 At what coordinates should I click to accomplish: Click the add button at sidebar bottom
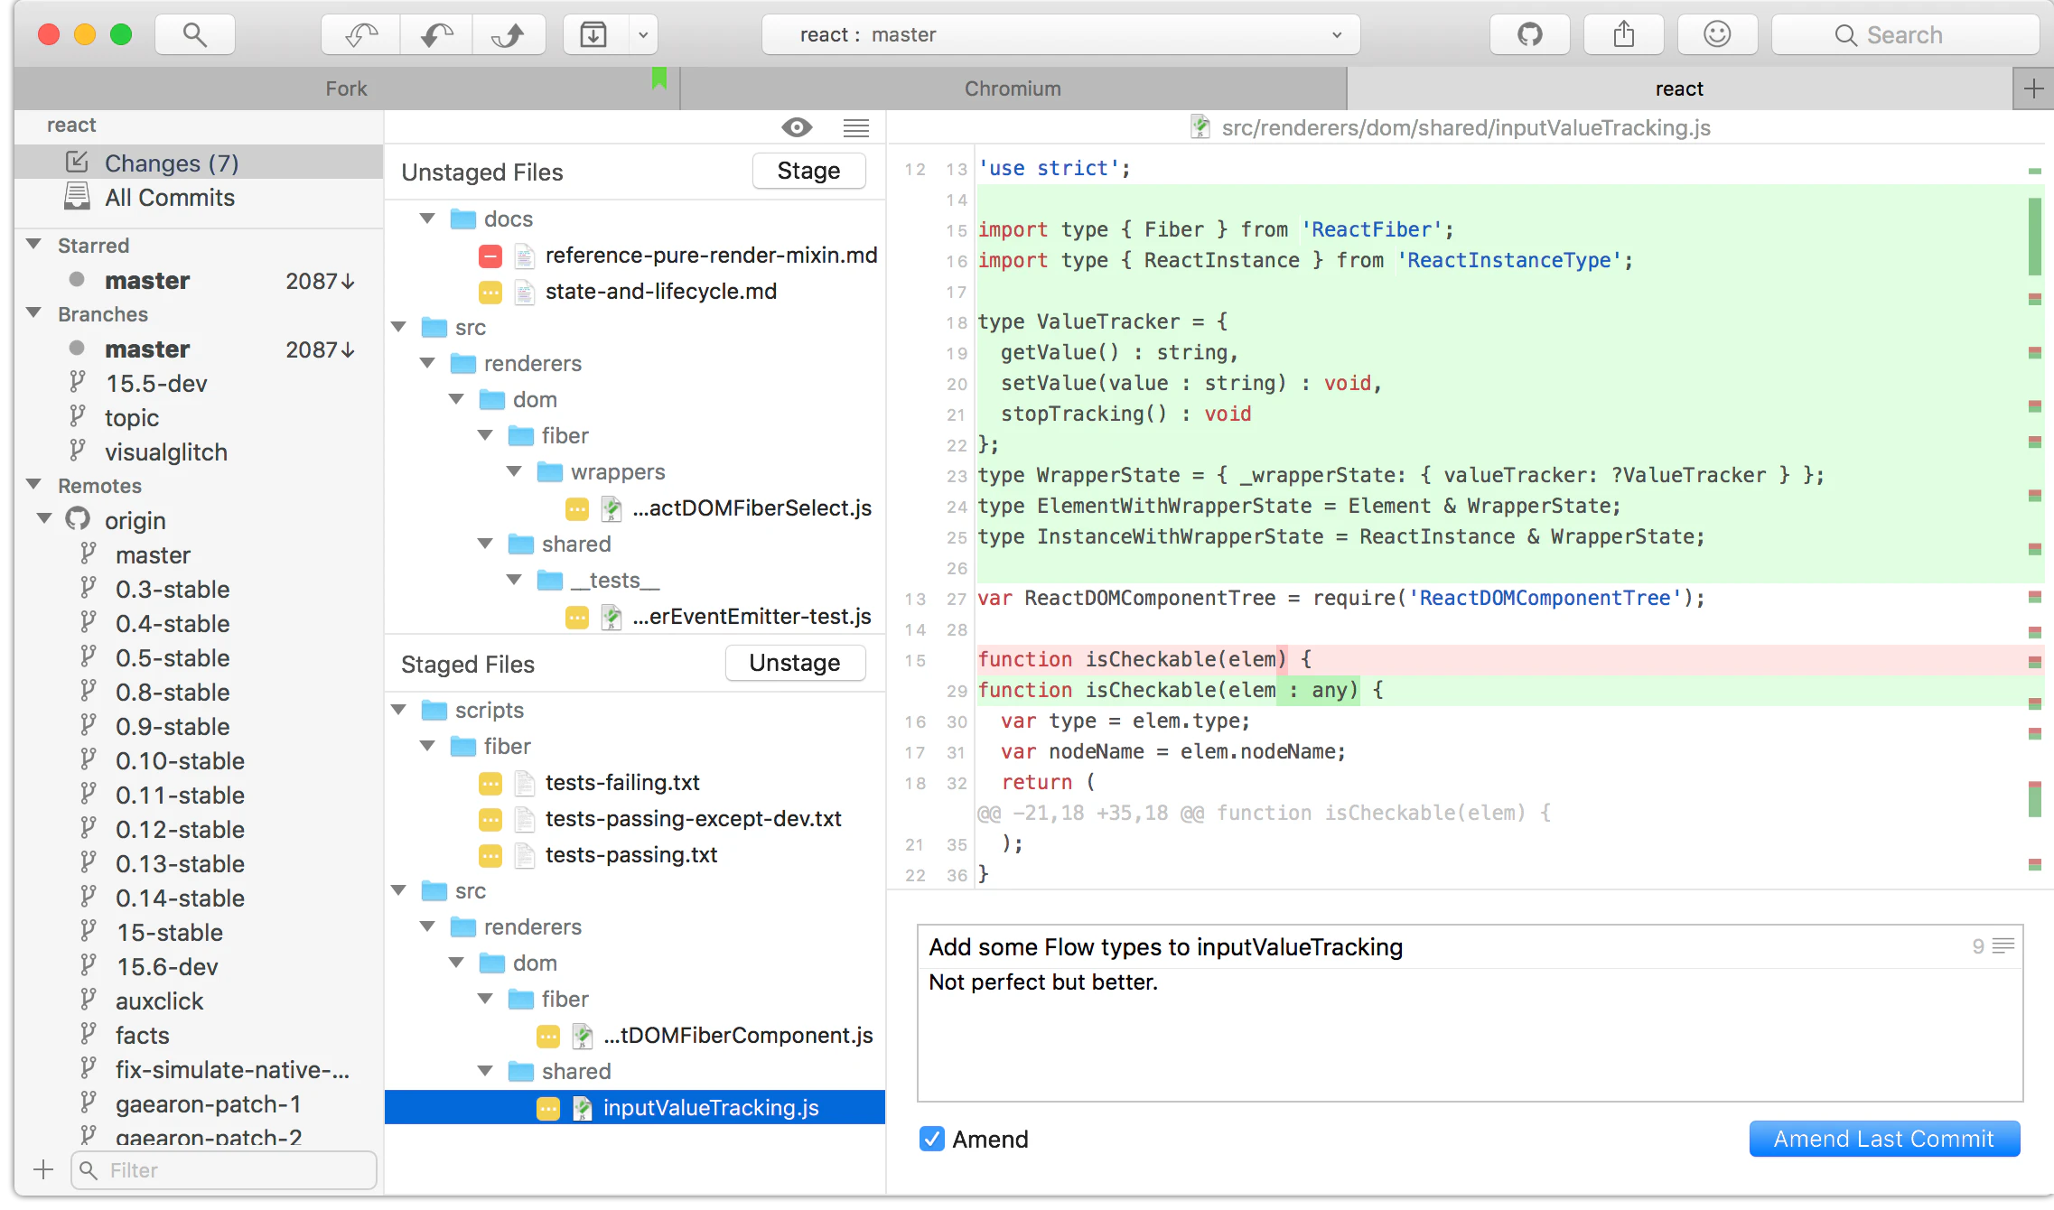pyautogui.click(x=43, y=1170)
